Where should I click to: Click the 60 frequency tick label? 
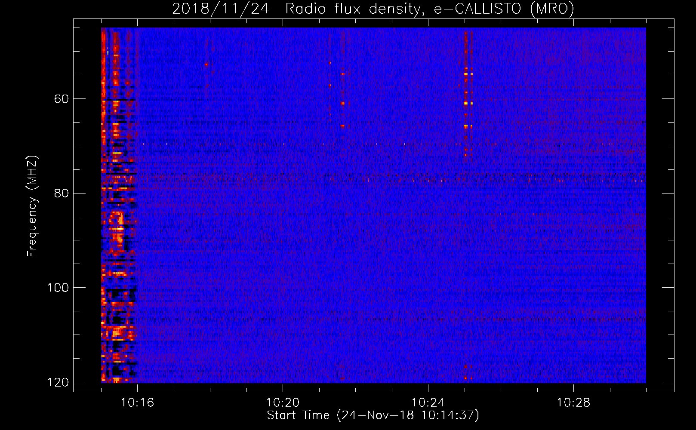point(62,99)
